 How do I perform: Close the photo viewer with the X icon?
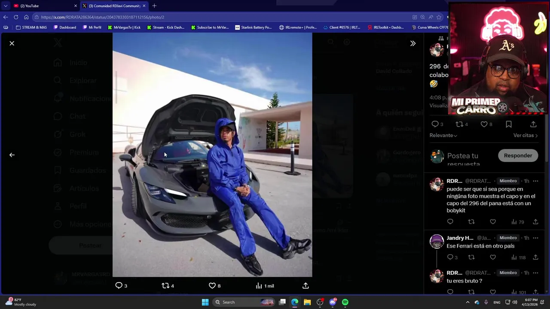(x=12, y=43)
